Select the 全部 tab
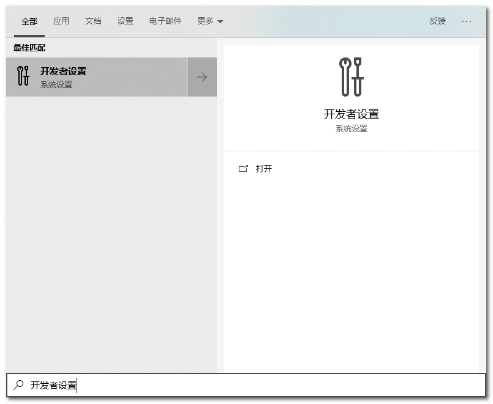Image resolution: width=493 pixels, height=404 pixels. [x=29, y=21]
